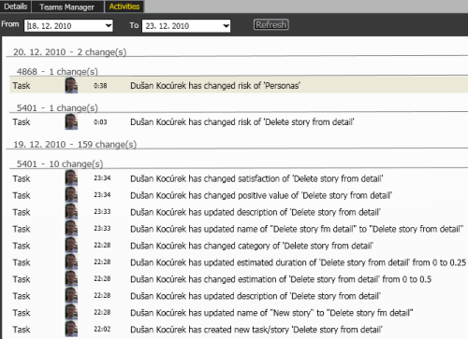Click avatar beside 'changed estimation' entry
Screen dimensions: 468x339
tap(71, 279)
